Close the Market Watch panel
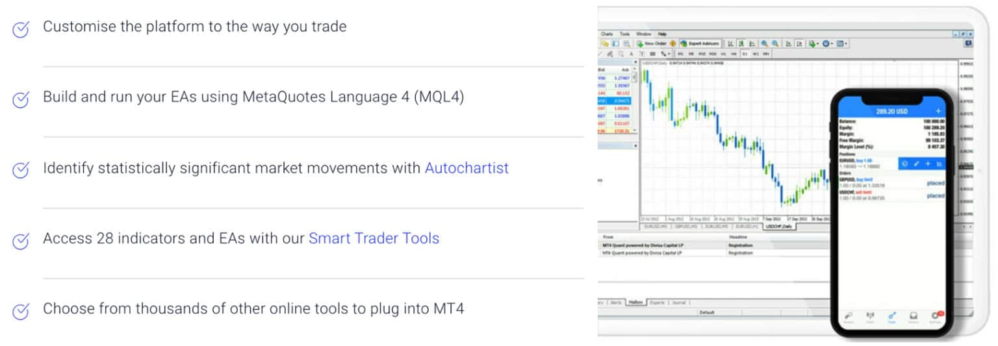The image size is (998, 346). pos(635,62)
